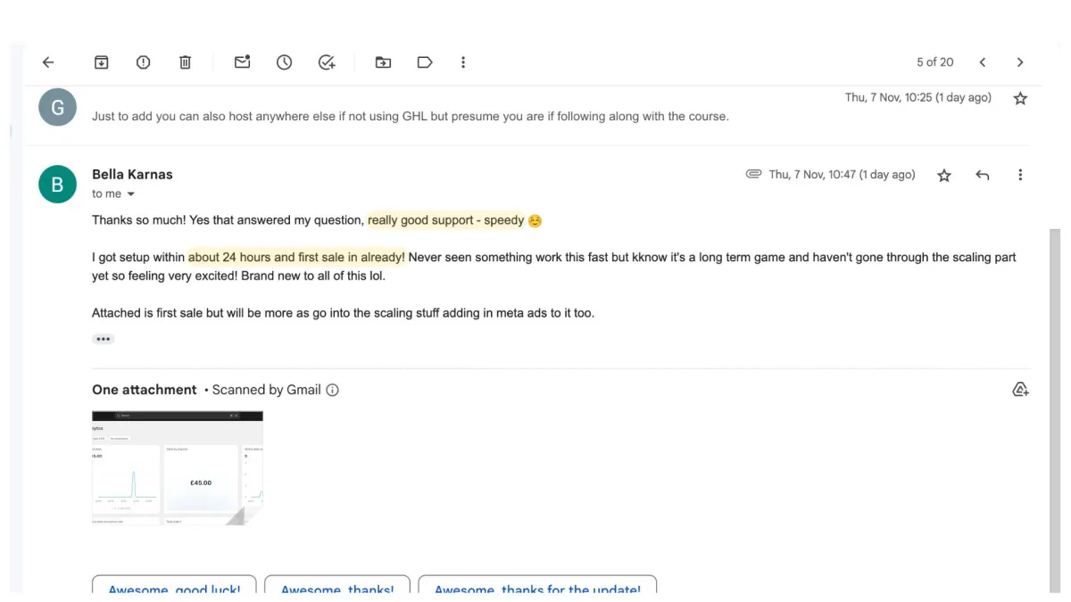Delete this conversation with the trash icon
The image size is (1071, 602).
coord(185,62)
